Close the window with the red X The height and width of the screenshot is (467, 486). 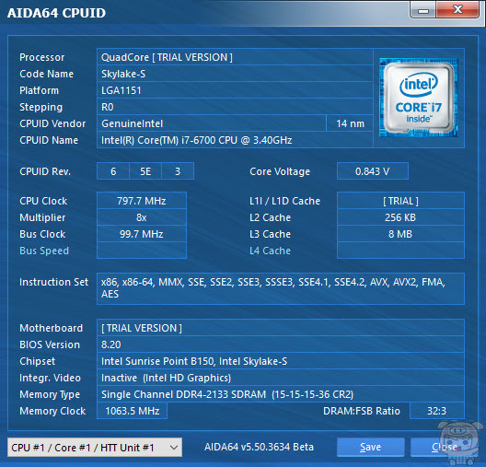[x=457, y=9]
